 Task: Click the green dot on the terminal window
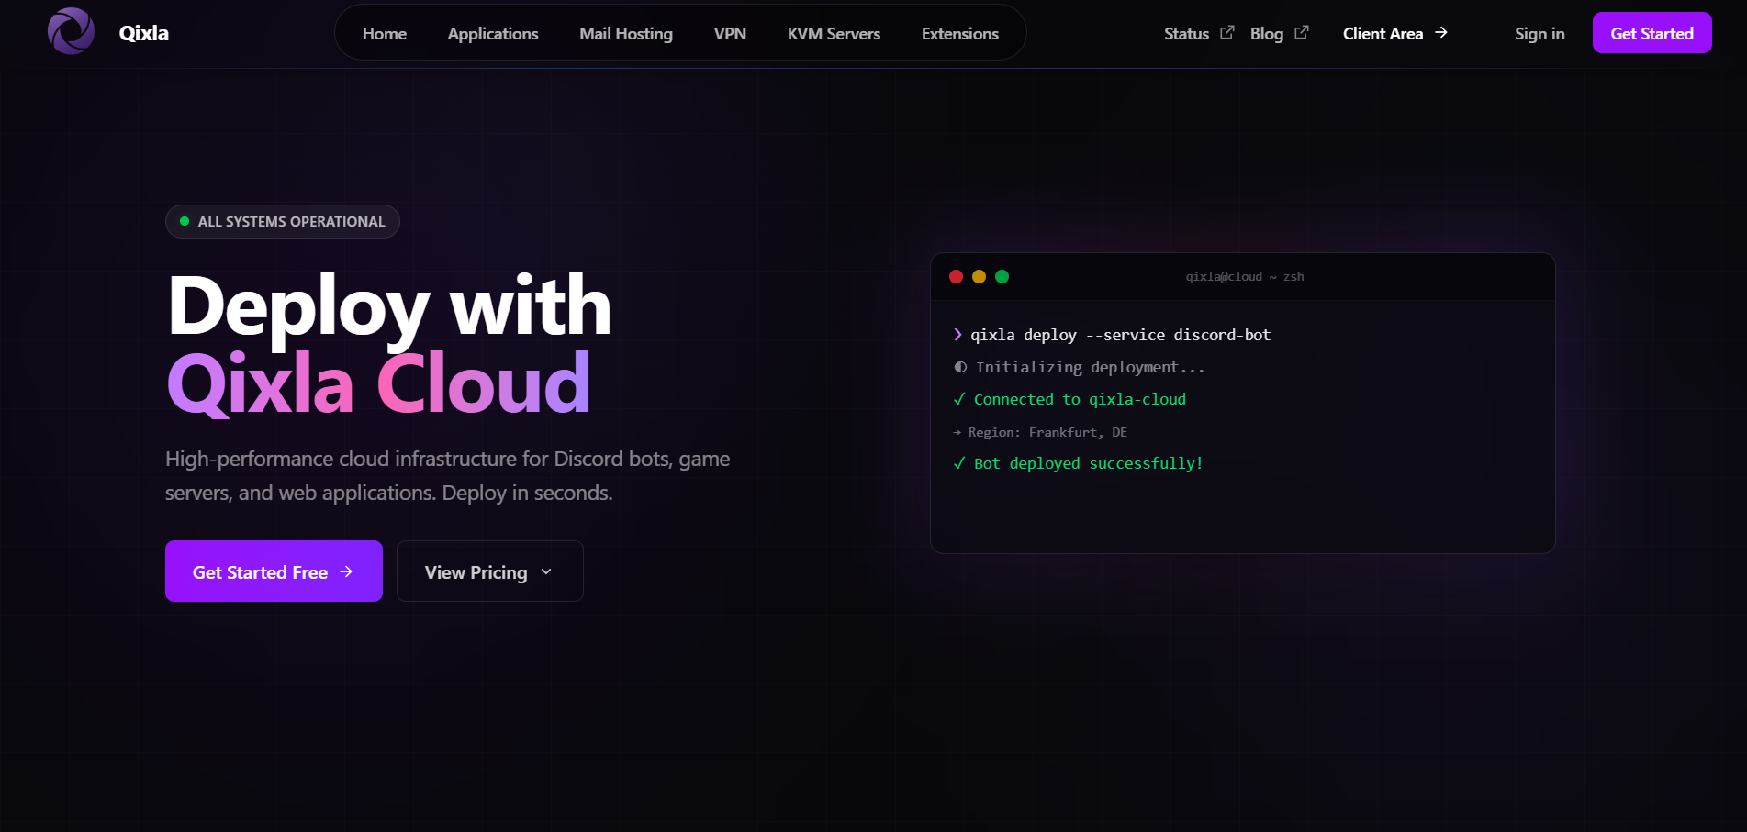(x=1002, y=276)
